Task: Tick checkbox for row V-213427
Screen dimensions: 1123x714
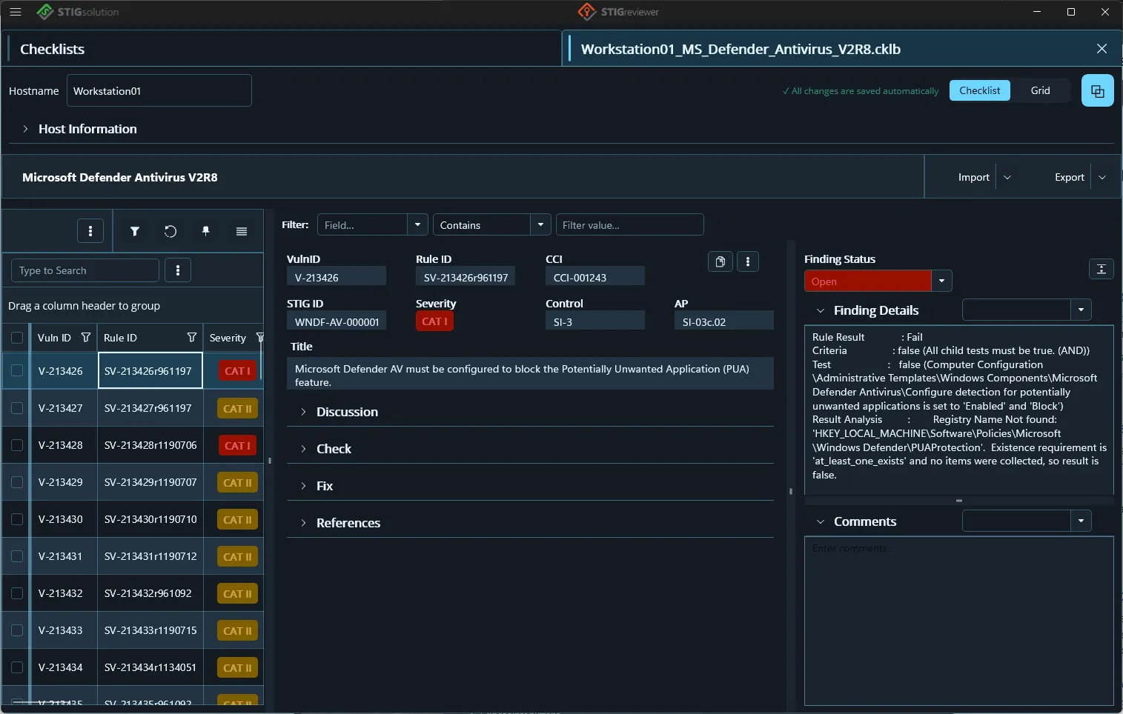Action: (x=17, y=408)
